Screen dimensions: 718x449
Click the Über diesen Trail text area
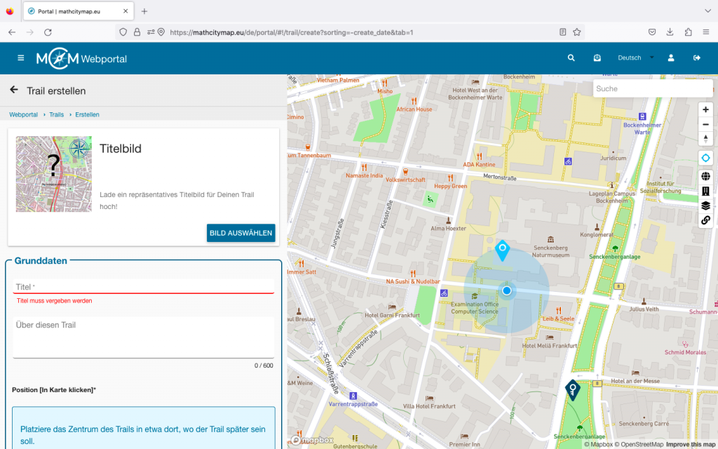click(x=144, y=337)
